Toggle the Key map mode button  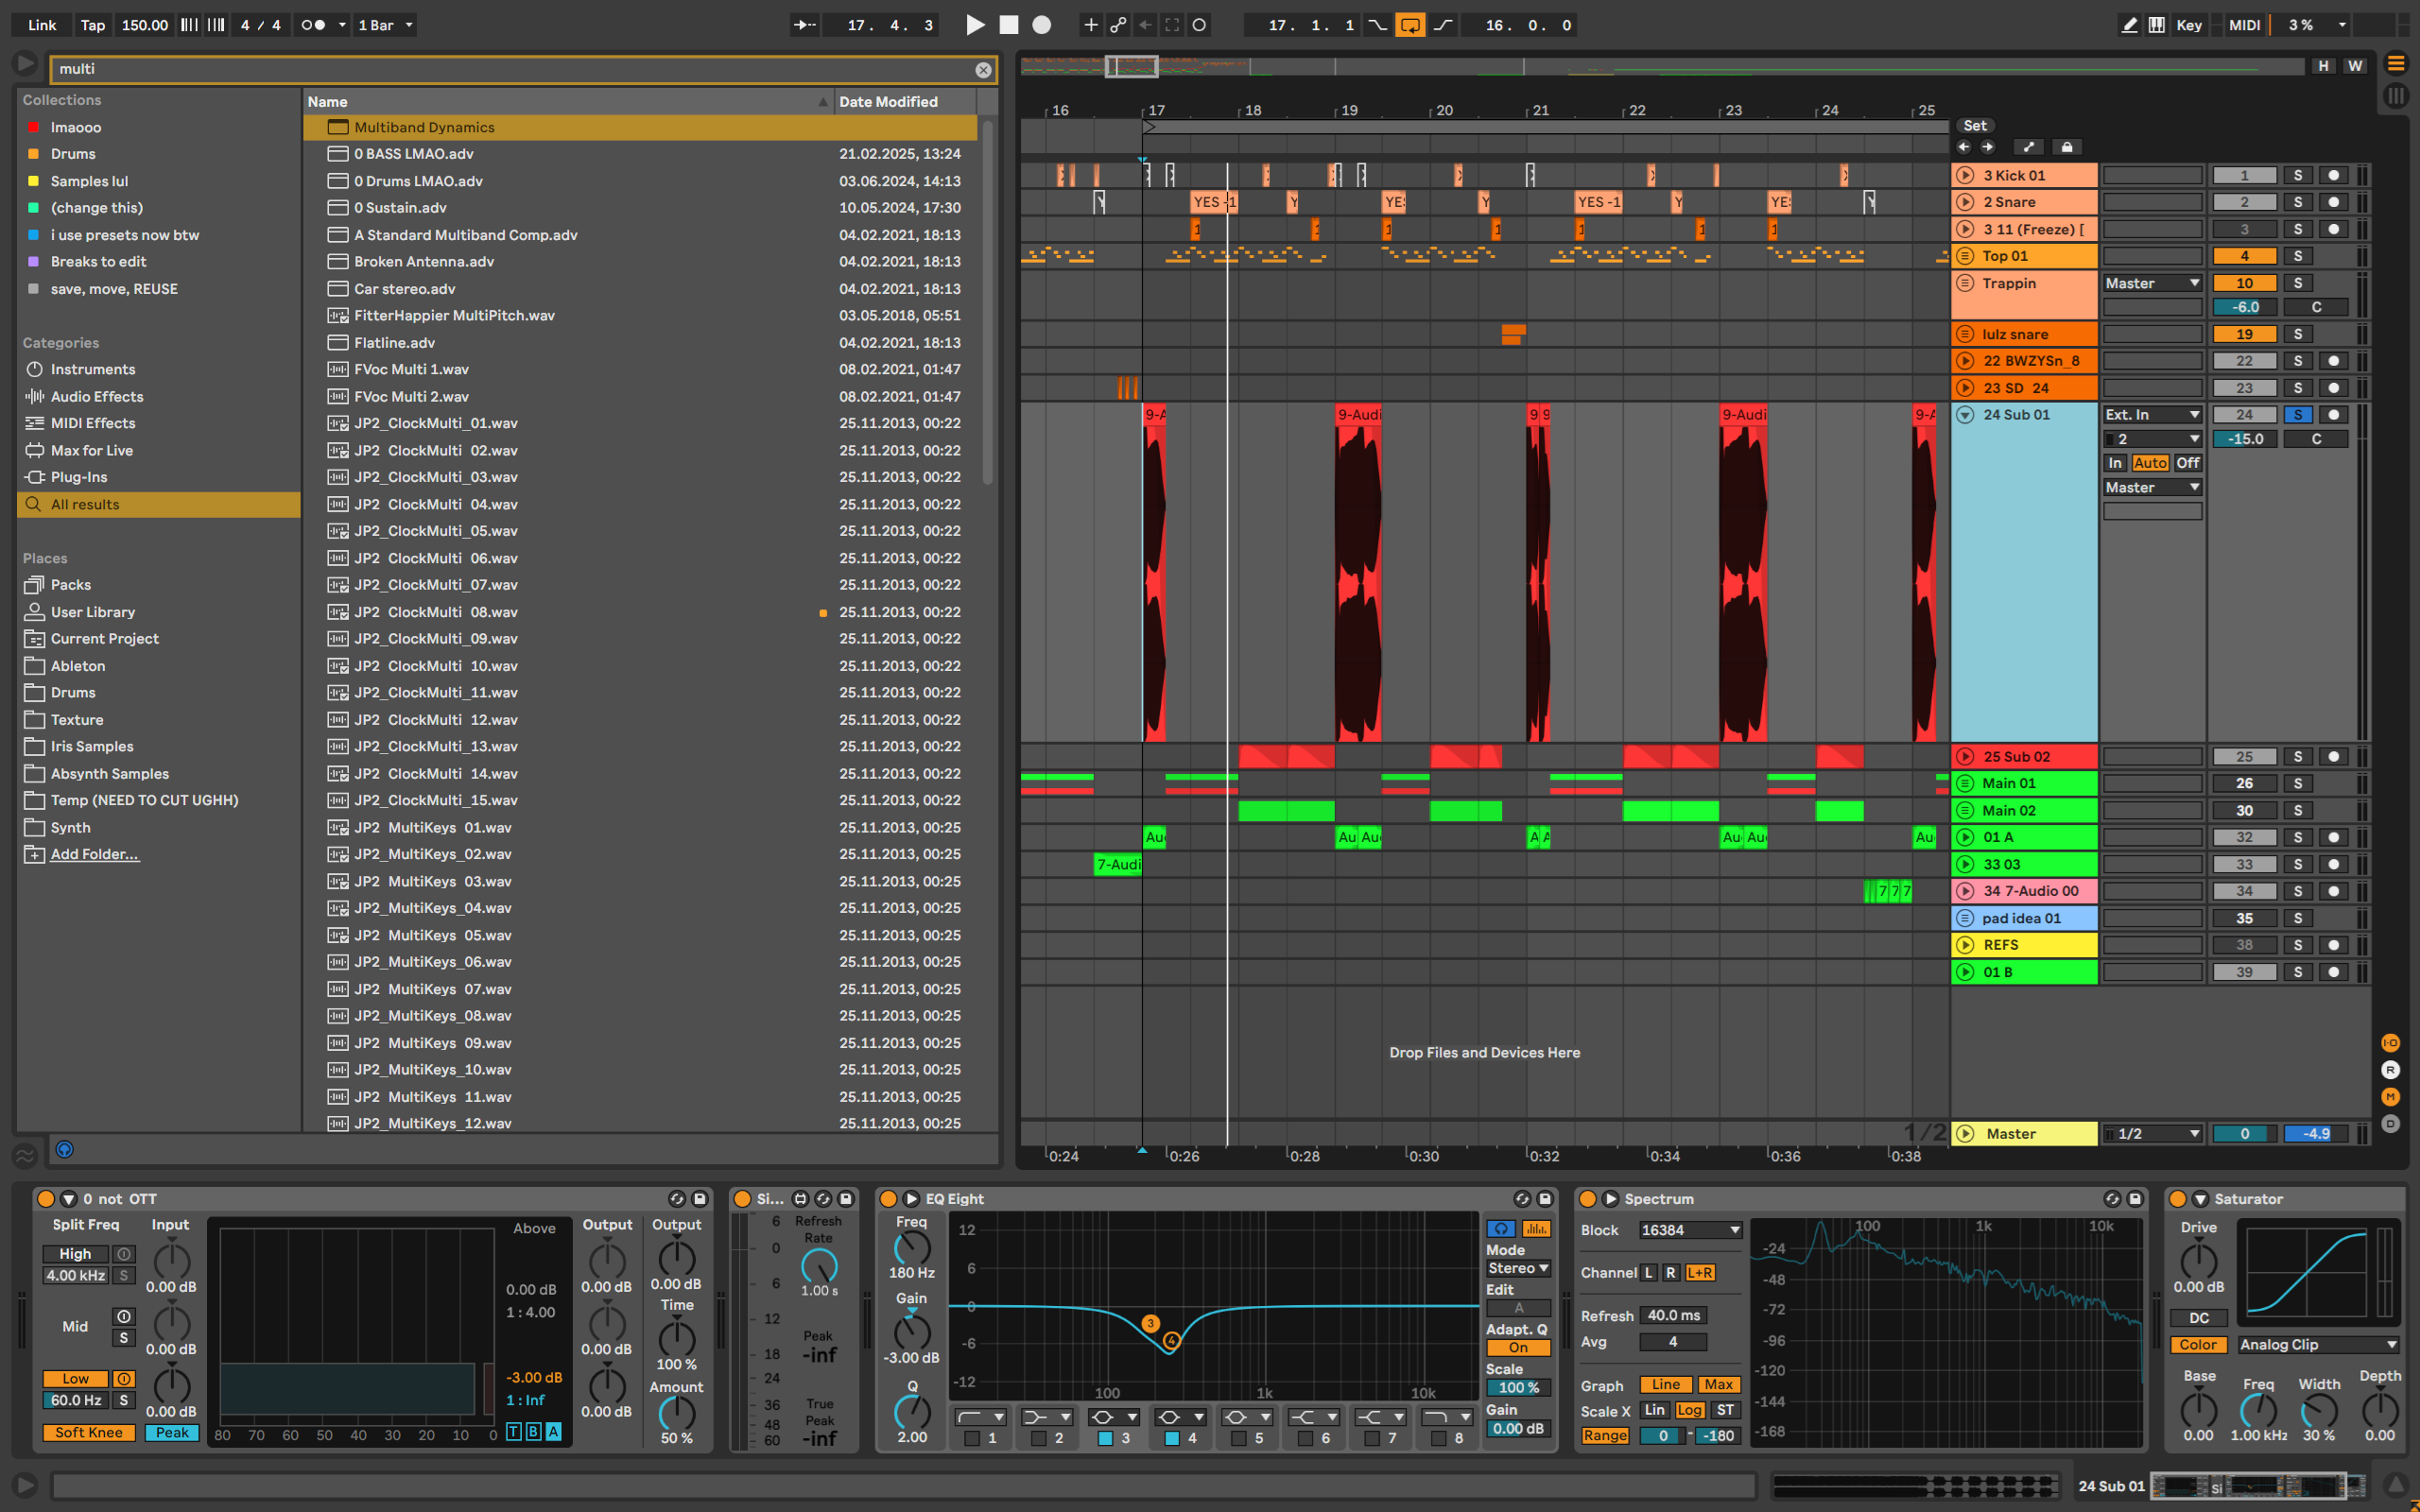point(2189,25)
